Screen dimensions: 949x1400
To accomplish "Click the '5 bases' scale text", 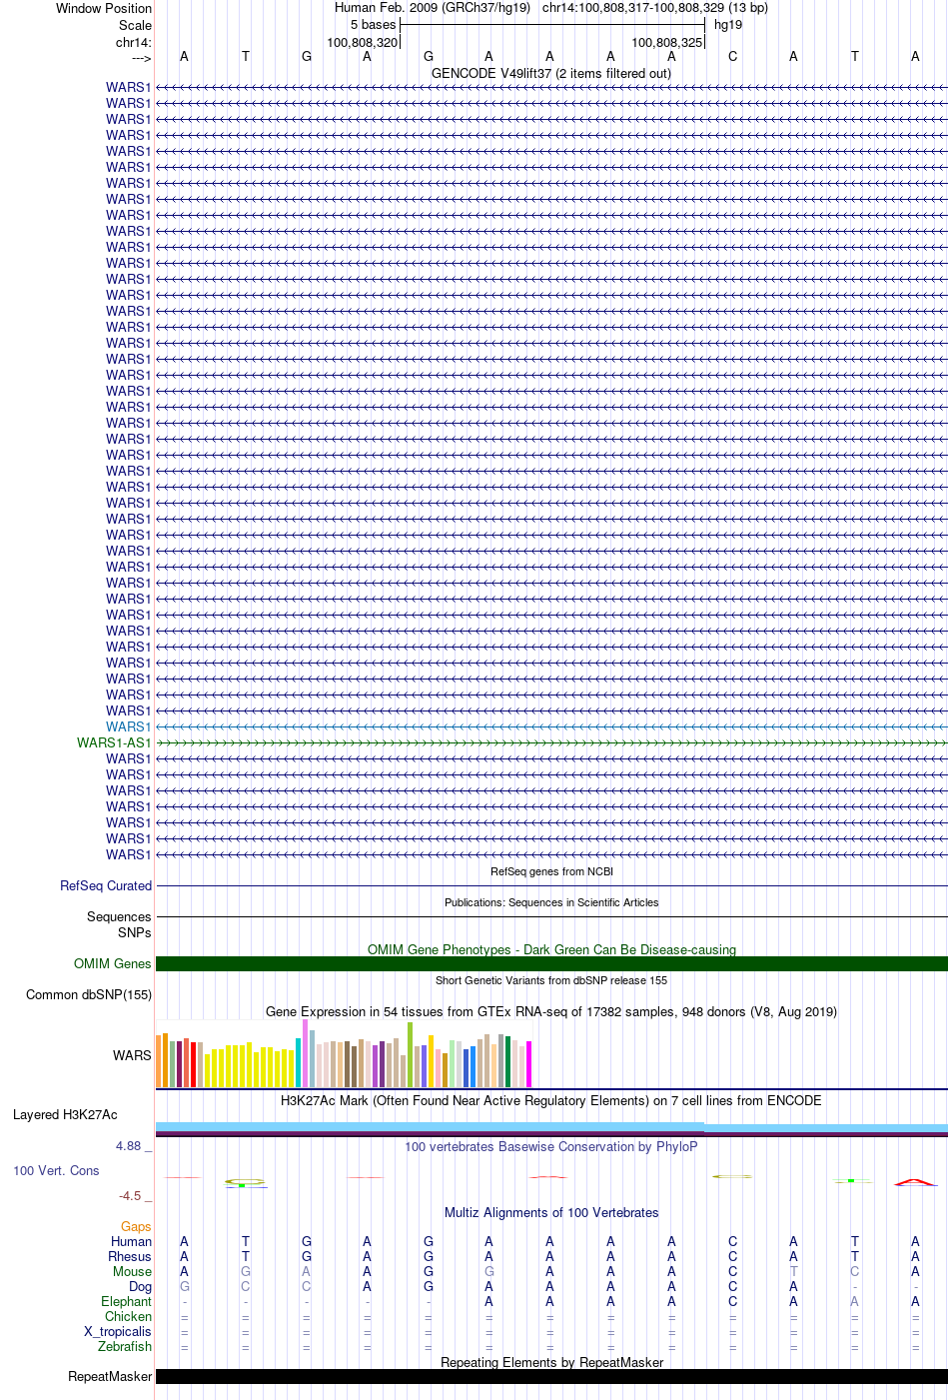I will [373, 25].
